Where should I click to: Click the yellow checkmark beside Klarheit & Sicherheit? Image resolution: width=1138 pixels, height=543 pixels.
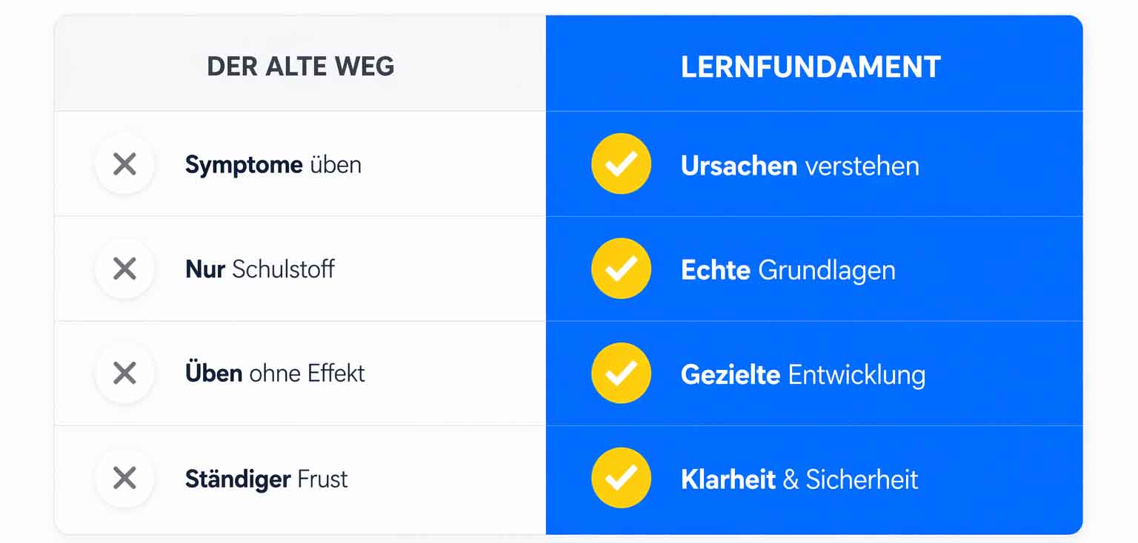coord(621,479)
